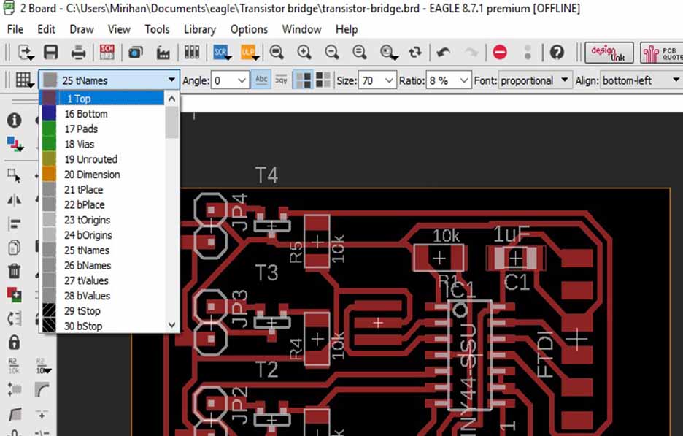This screenshot has height=436, width=683.
Task: Click the layer list scroll down arrow
Action: tap(172, 325)
